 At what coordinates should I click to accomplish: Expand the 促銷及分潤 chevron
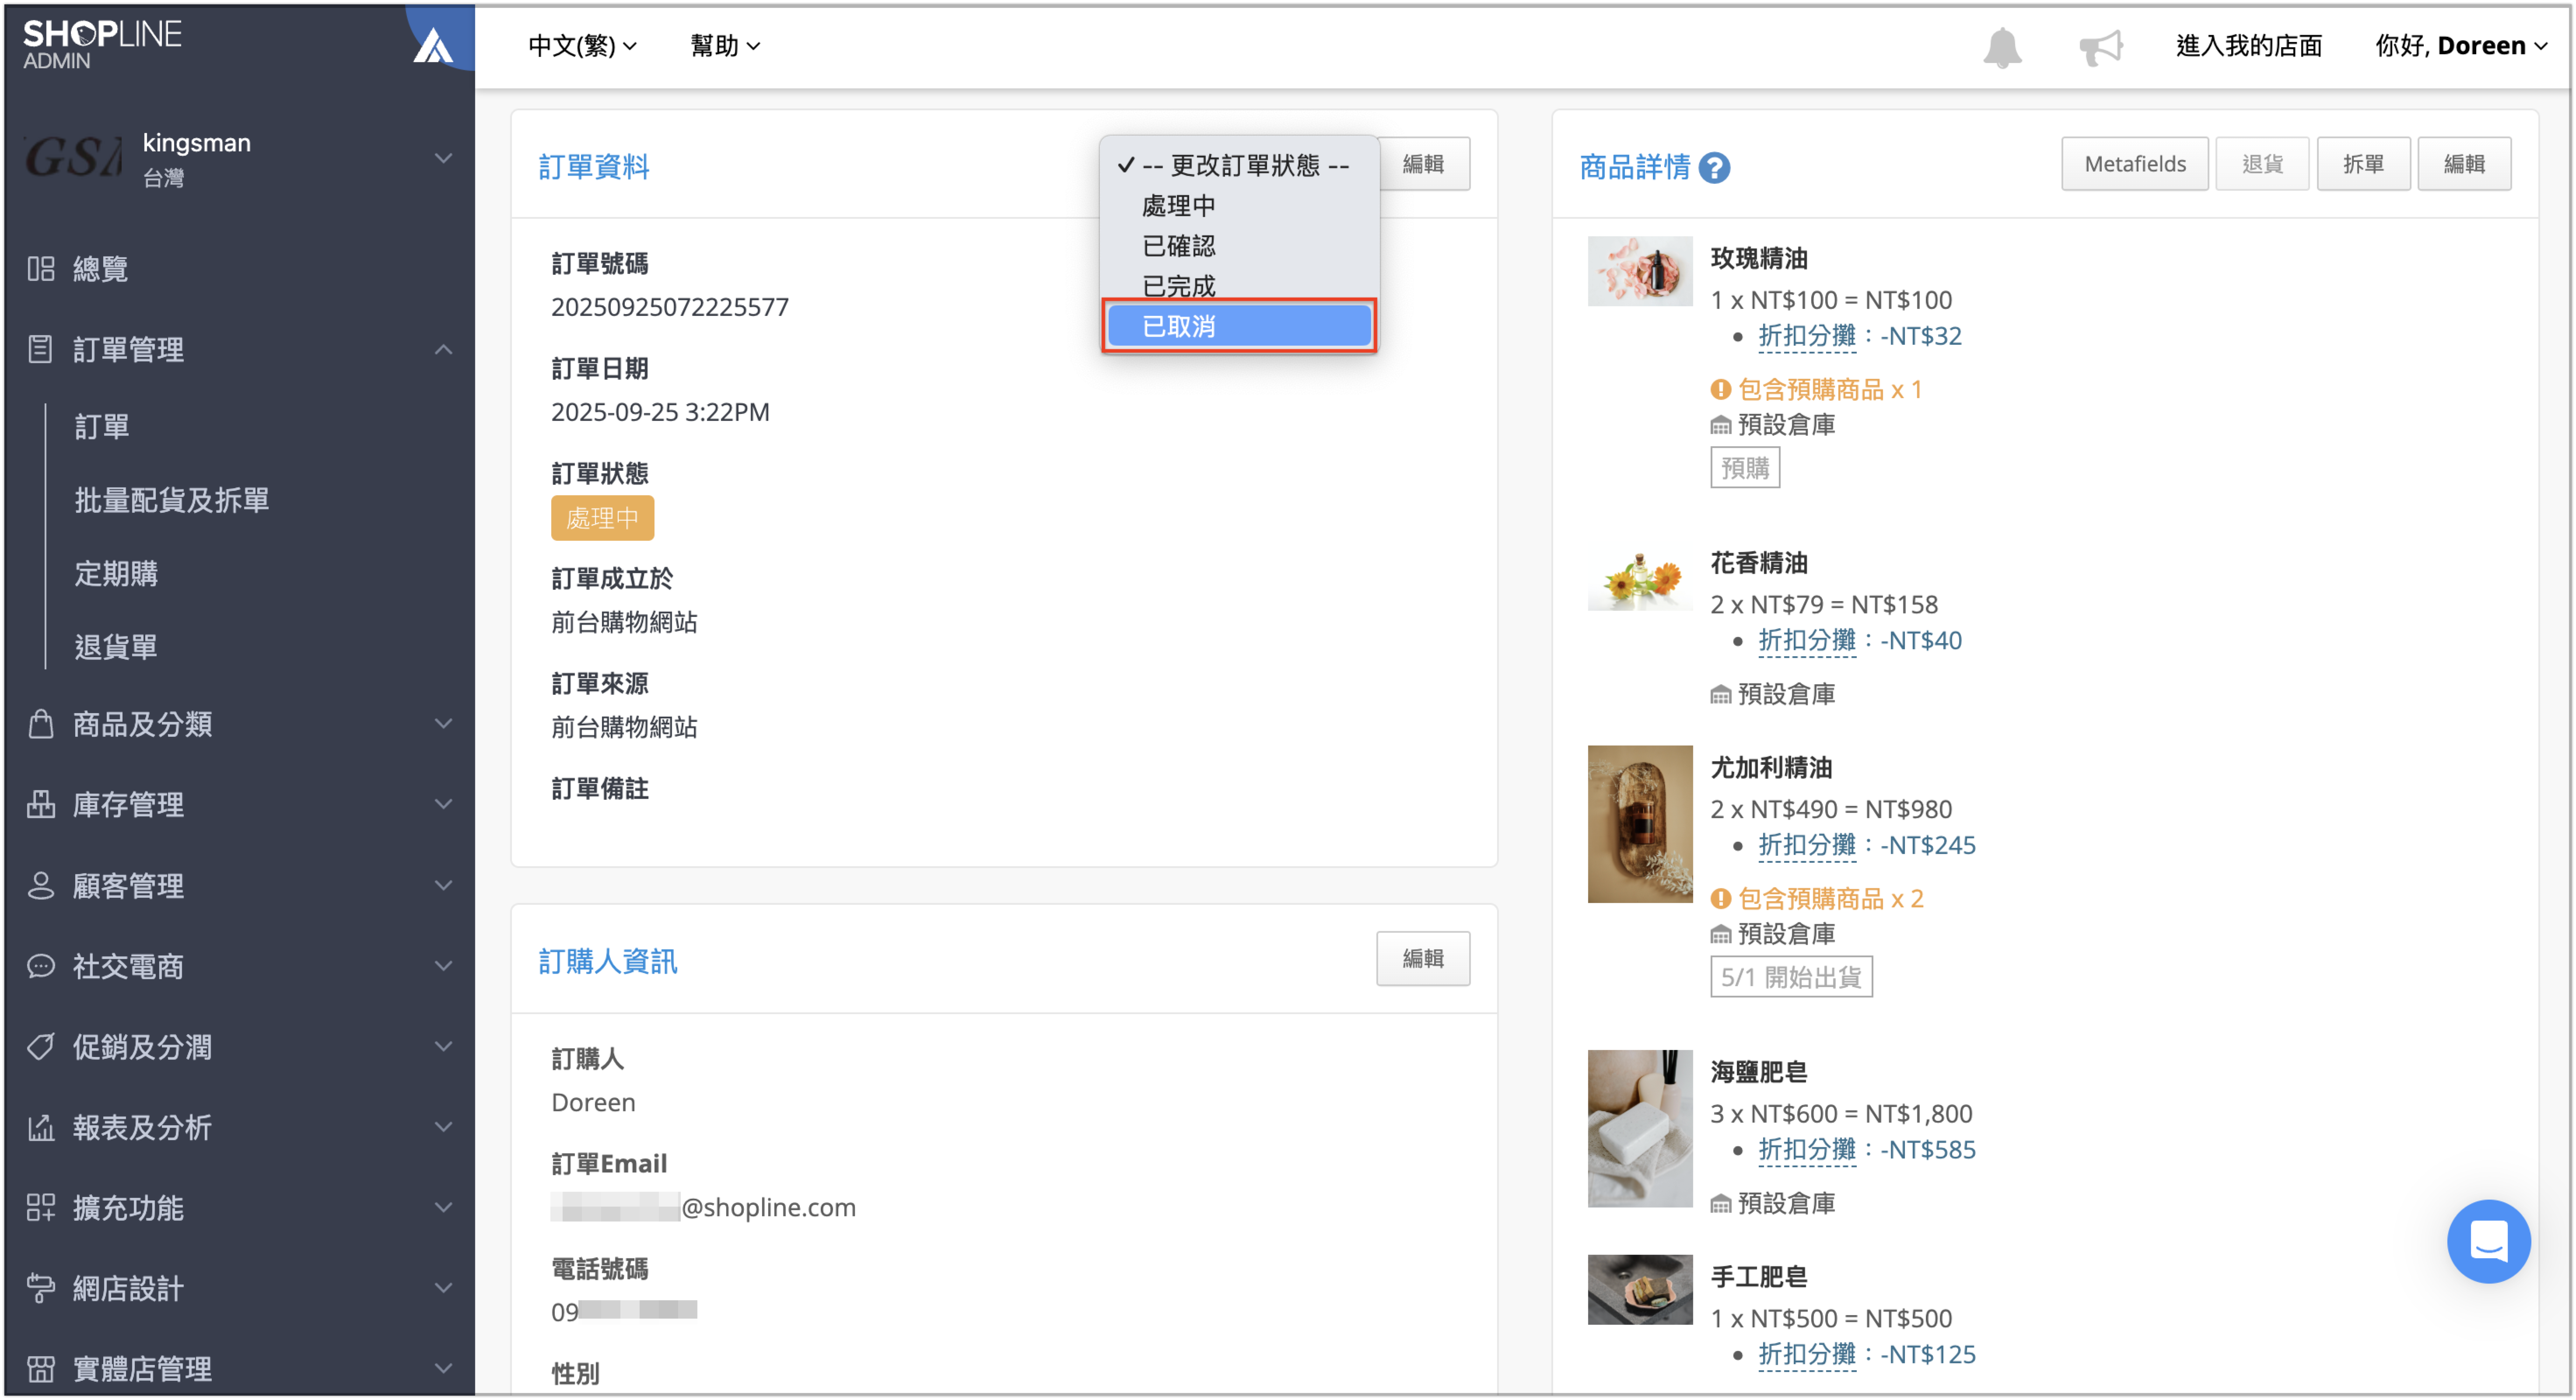pos(443,1046)
